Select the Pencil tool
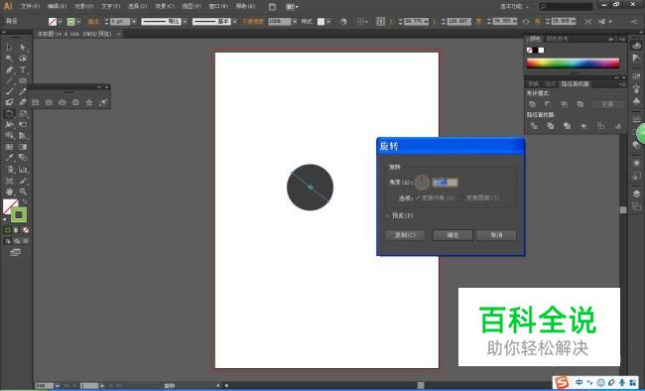 click(23, 91)
